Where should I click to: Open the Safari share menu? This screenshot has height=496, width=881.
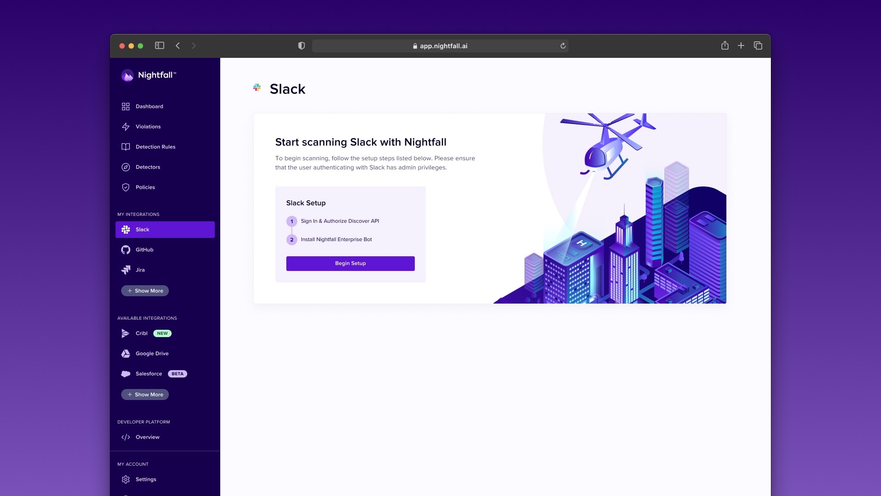(x=725, y=45)
